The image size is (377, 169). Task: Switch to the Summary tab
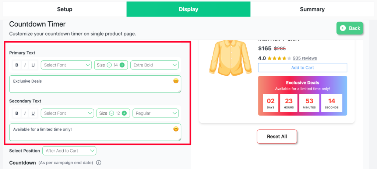(x=312, y=9)
